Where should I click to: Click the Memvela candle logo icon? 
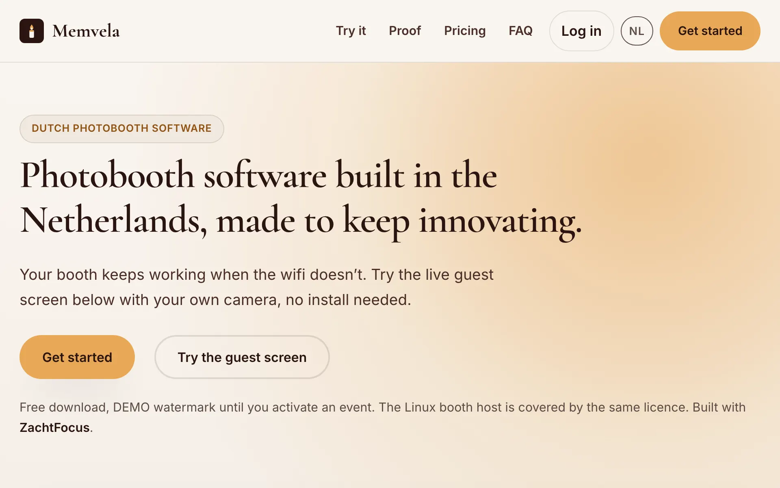tap(32, 31)
